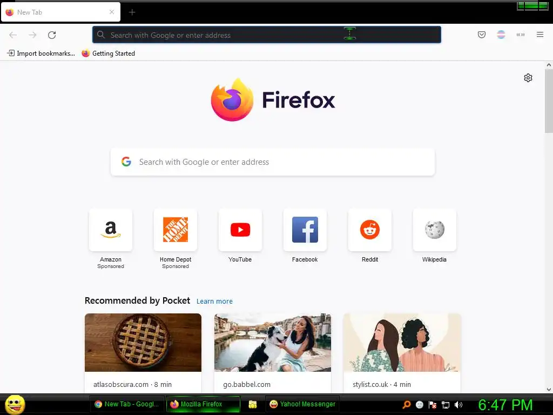Click the address bar magnifier icon
The image size is (553, 415).
pos(101,35)
